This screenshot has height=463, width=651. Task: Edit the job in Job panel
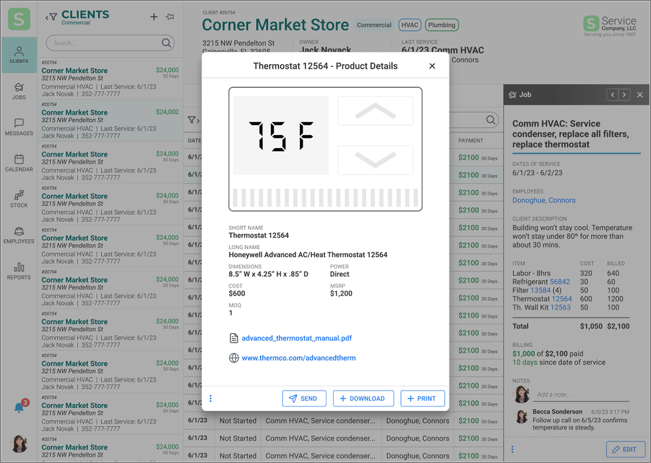[626, 449]
